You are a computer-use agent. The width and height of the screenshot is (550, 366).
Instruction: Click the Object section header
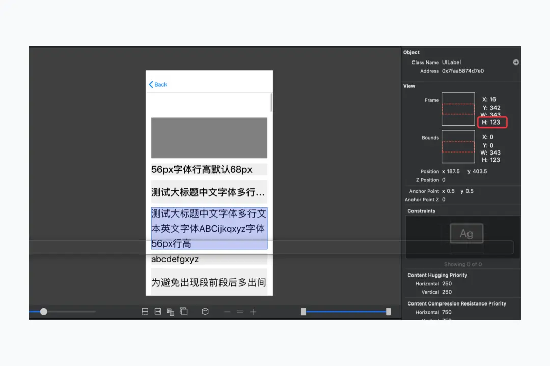pyautogui.click(x=411, y=52)
